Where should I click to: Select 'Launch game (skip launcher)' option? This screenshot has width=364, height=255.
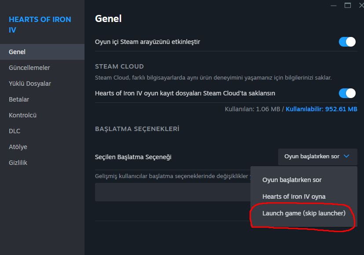point(304,213)
